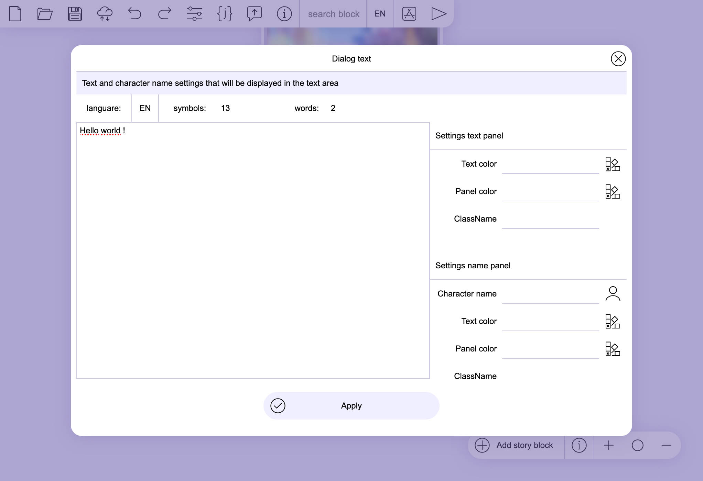Change dialog language EN selector
Viewport: 703px width, 481px height.
click(x=145, y=108)
